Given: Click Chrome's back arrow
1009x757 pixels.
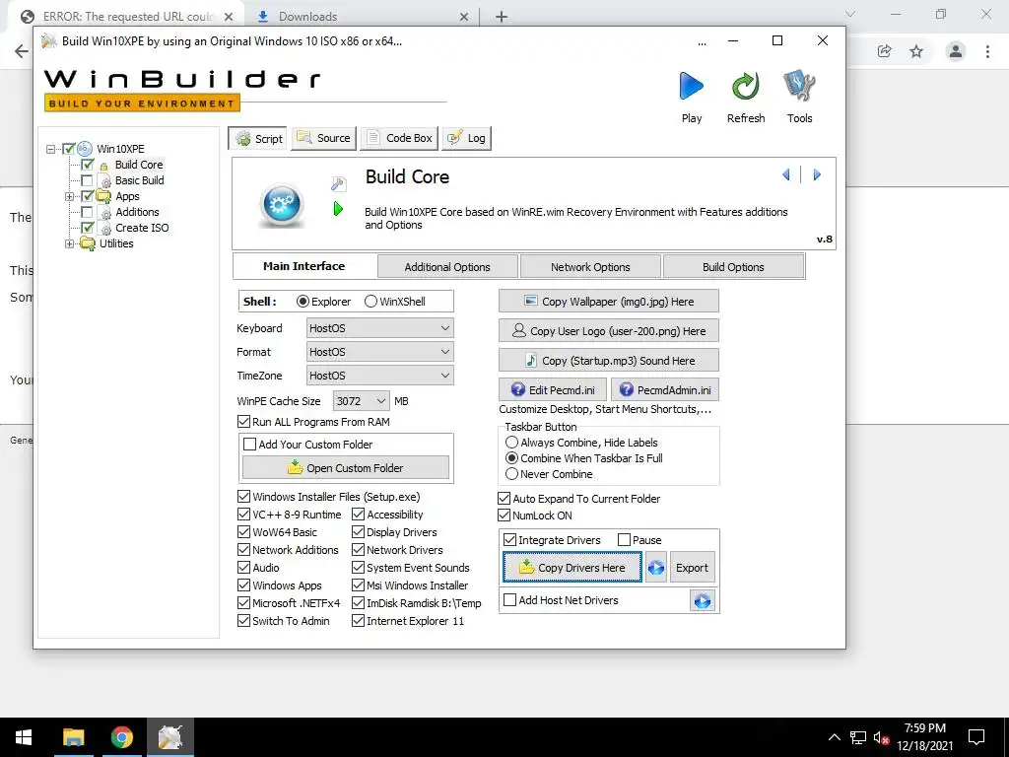Looking at the screenshot, I should pos(22,51).
